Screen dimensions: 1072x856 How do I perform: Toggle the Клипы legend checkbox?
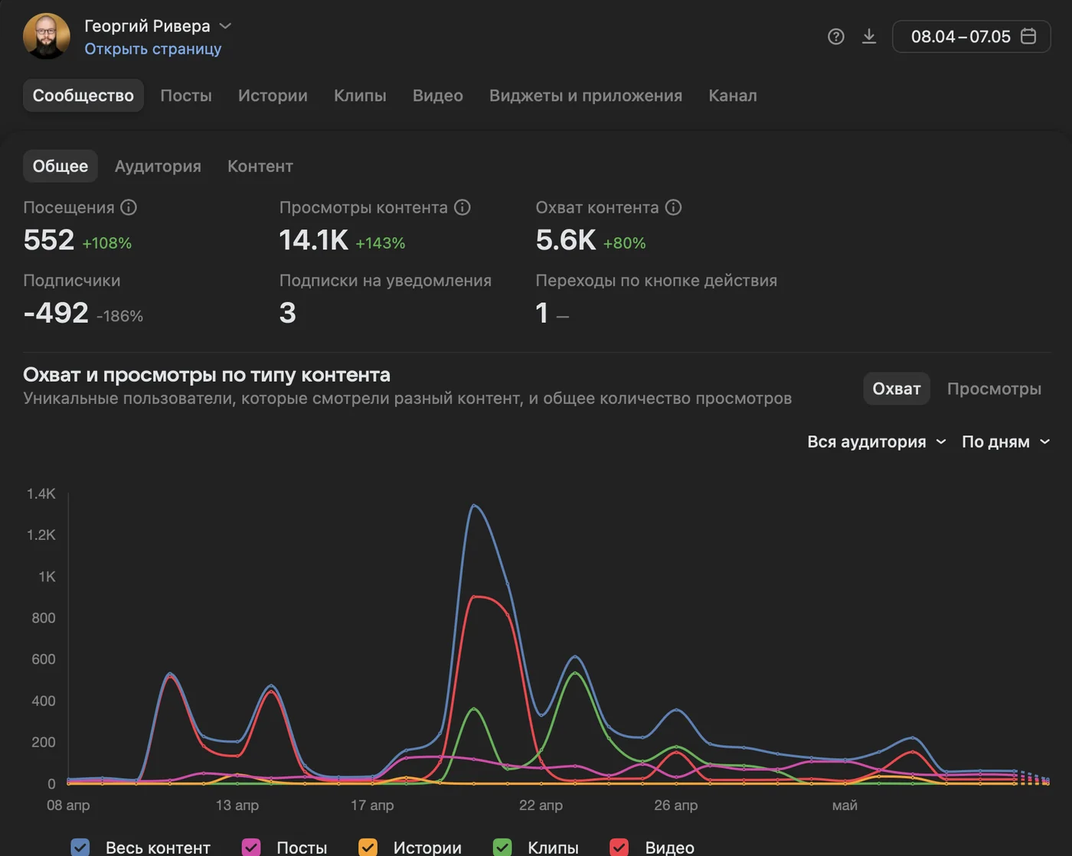coord(502,848)
